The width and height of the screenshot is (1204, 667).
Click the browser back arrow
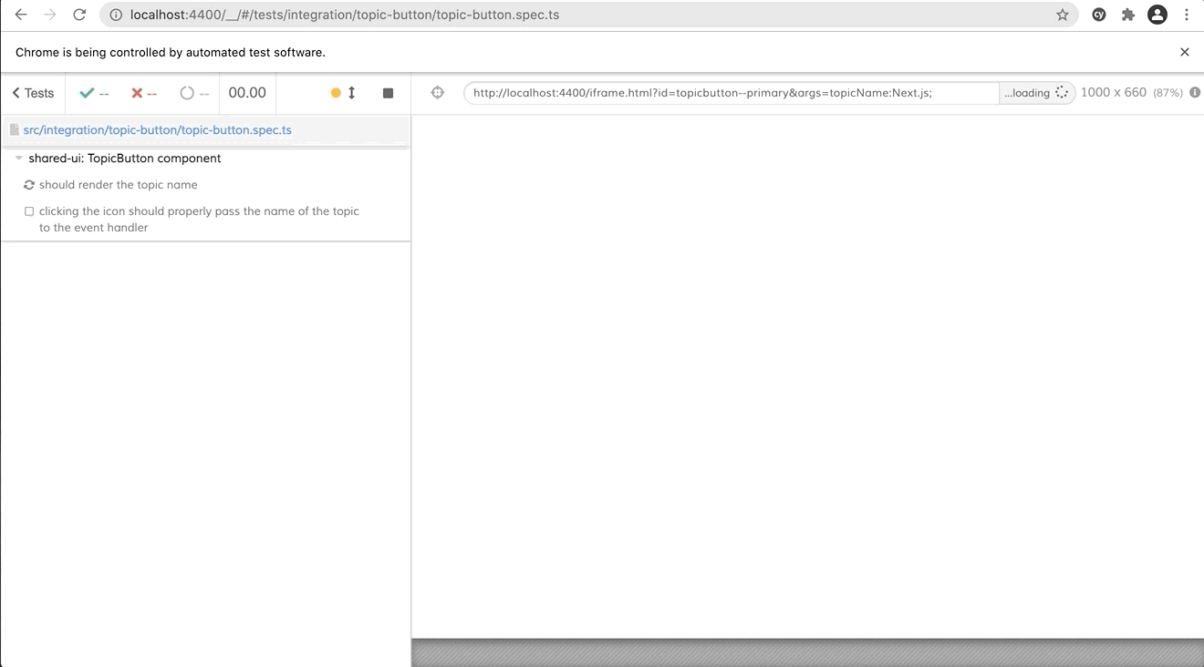click(x=21, y=15)
